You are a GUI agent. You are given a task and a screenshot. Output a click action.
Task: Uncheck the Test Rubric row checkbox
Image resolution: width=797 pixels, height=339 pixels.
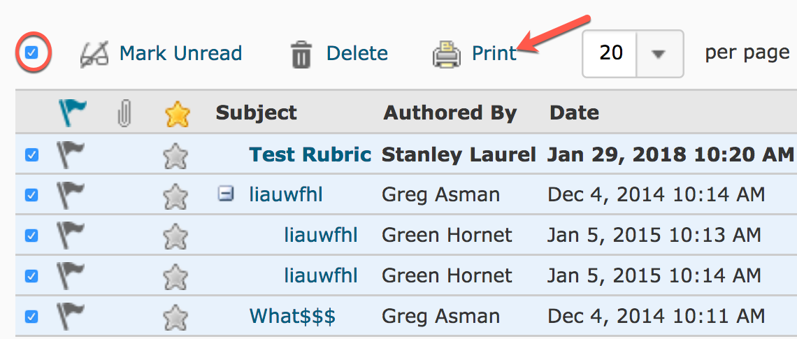(31, 155)
